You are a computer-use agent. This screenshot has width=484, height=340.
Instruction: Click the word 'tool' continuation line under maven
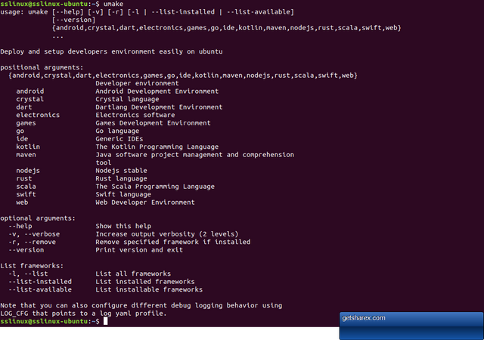coord(104,162)
